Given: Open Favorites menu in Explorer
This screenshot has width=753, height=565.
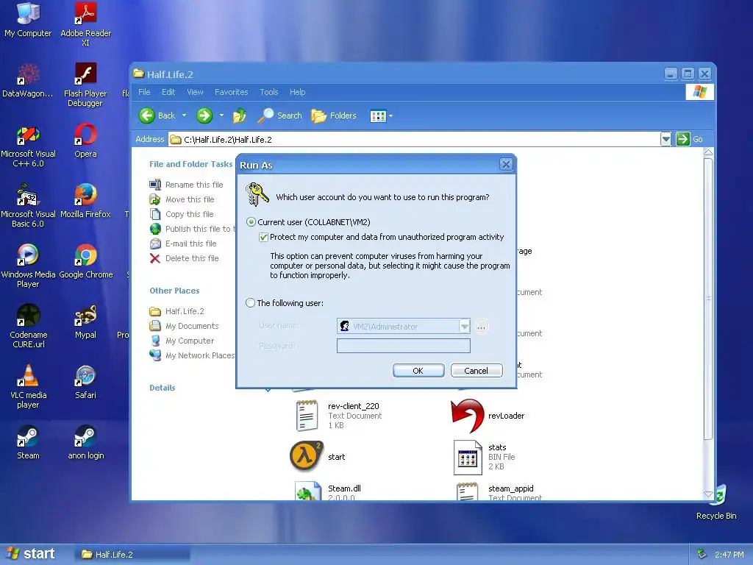Looking at the screenshot, I should tap(231, 92).
